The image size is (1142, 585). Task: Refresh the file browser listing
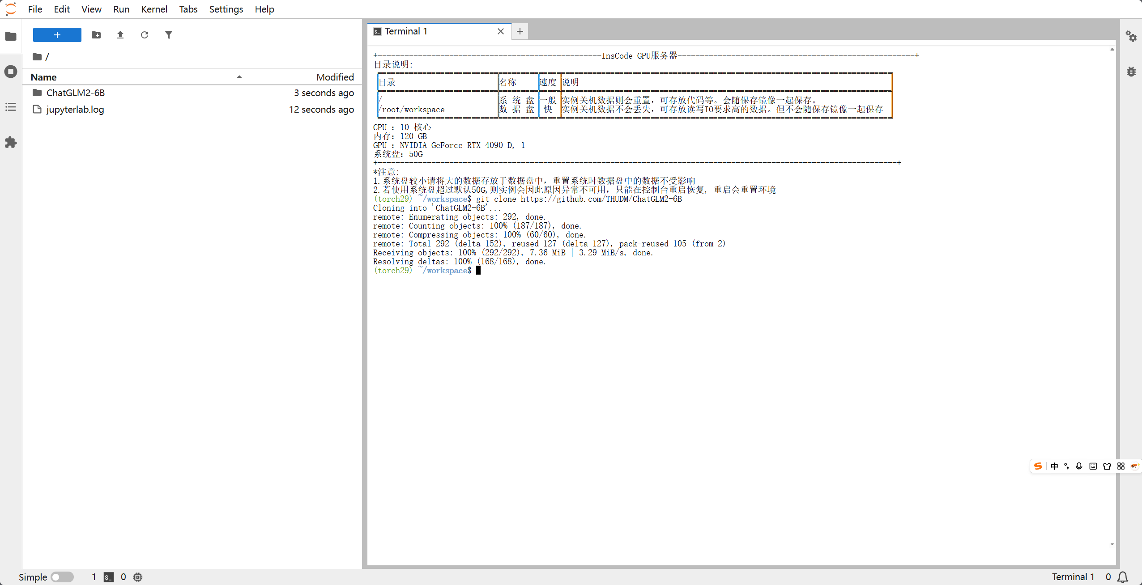(x=145, y=35)
